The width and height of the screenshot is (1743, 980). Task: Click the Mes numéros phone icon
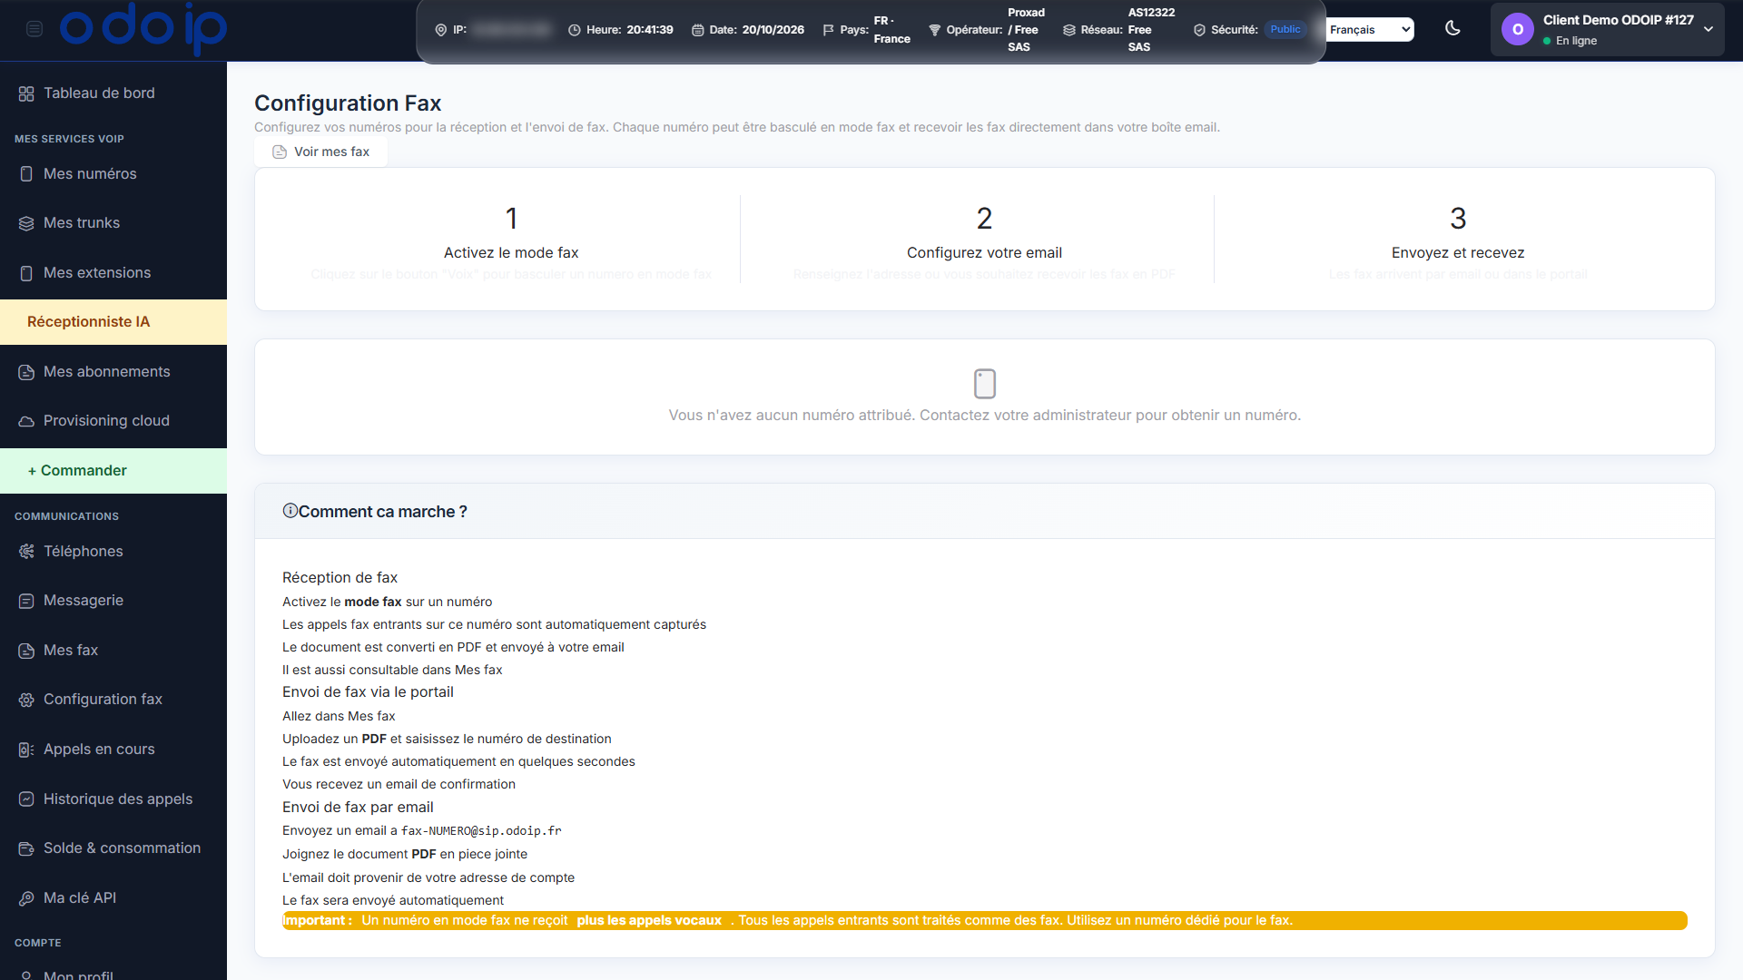point(26,174)
